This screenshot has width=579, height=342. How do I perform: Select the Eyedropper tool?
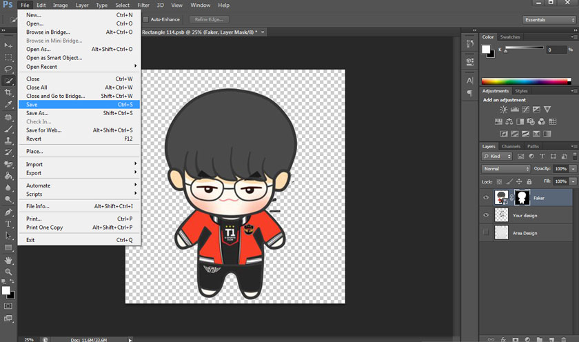(8, 105)
